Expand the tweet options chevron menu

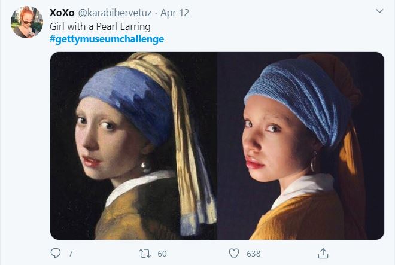click(x=379, y=11)
